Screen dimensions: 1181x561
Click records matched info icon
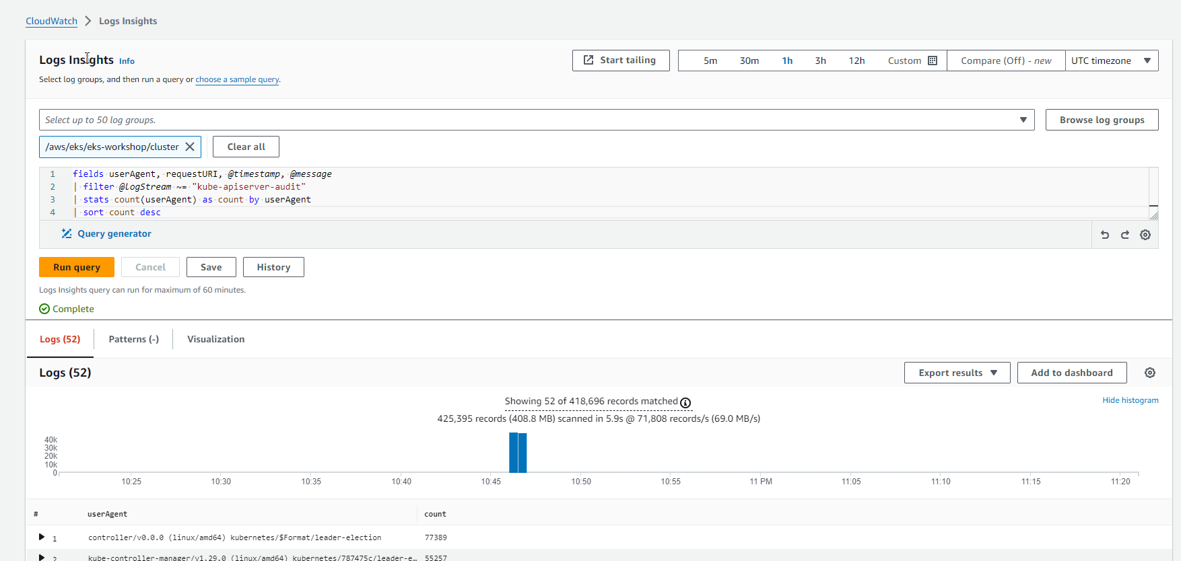tap(685, 403)
